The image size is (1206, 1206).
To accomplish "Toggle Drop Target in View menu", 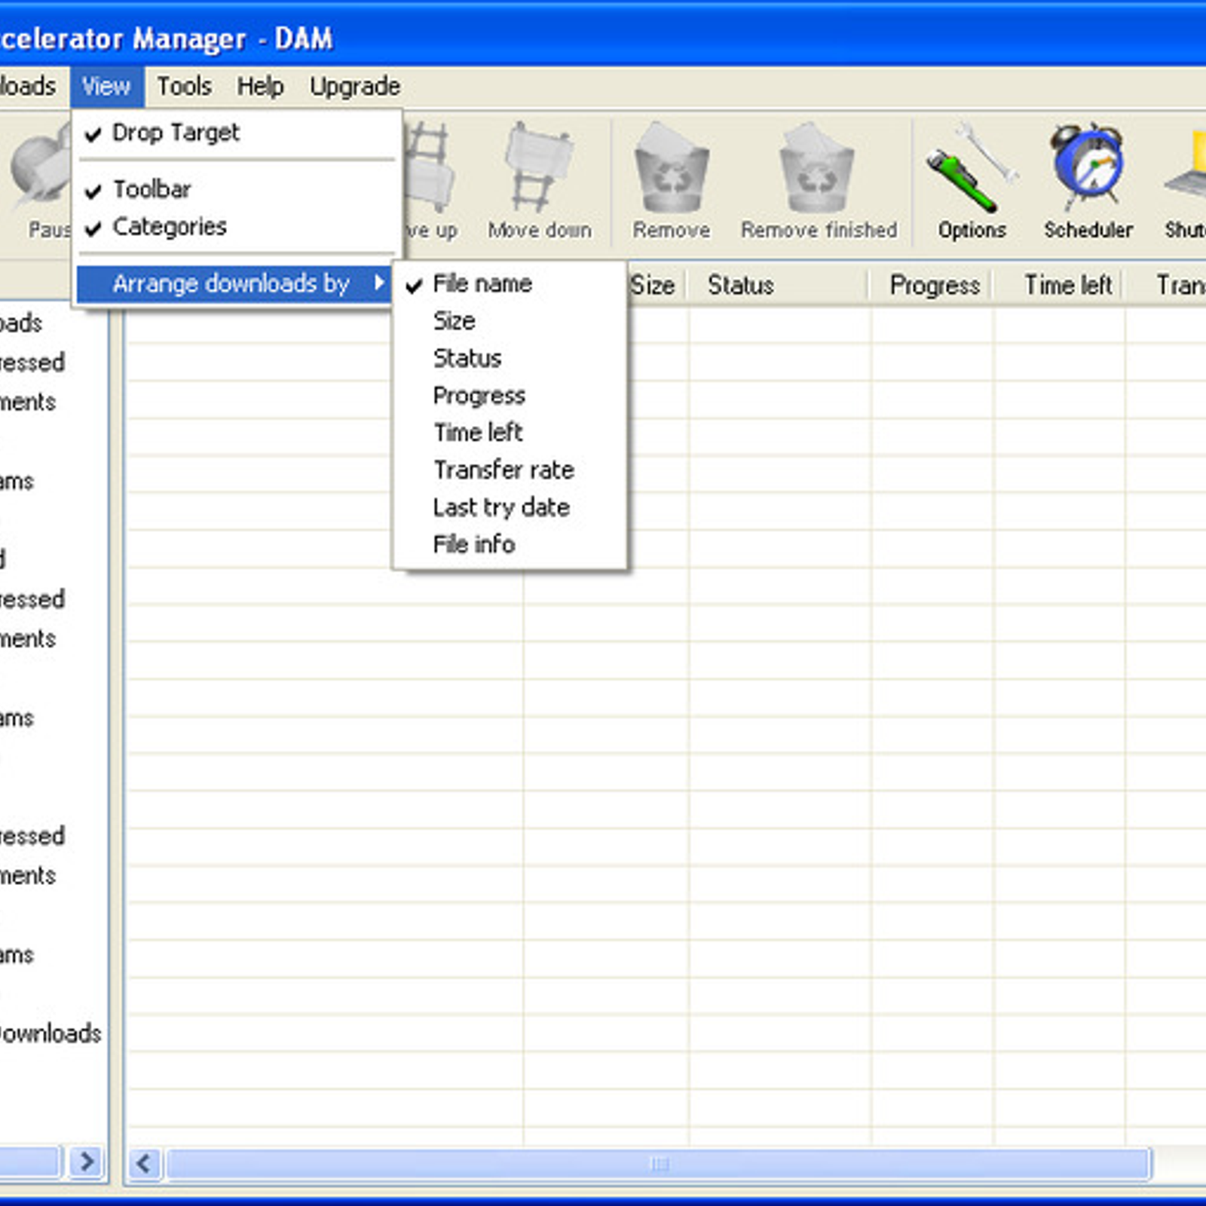I will pyautogui.click(x=236, y=133).
